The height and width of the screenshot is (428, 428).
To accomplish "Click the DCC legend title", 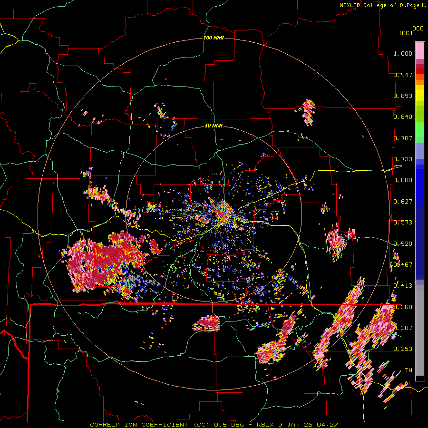I will [418, 29].
